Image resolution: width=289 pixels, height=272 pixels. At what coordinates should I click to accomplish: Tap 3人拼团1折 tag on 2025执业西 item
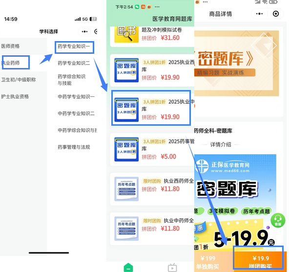(x=154, y=63)
